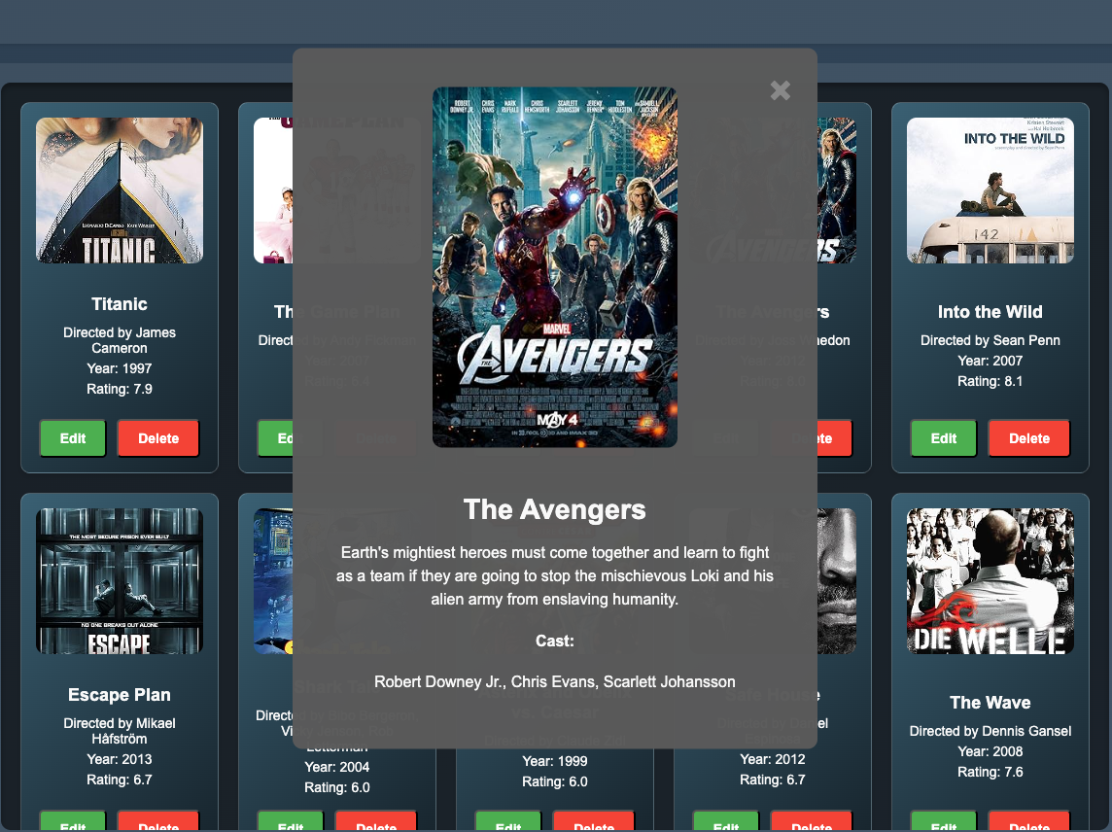Screen dimensions: 1112x832
Task: Select "Directed by Sean Penn" text
Action: point(990,340)
